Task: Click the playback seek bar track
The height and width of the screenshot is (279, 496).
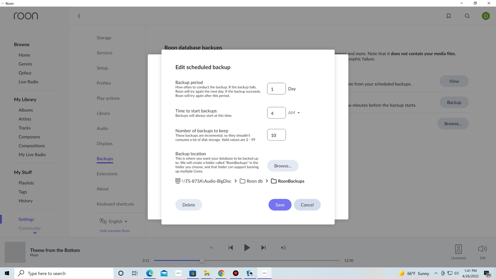Action: click(247, 260)
